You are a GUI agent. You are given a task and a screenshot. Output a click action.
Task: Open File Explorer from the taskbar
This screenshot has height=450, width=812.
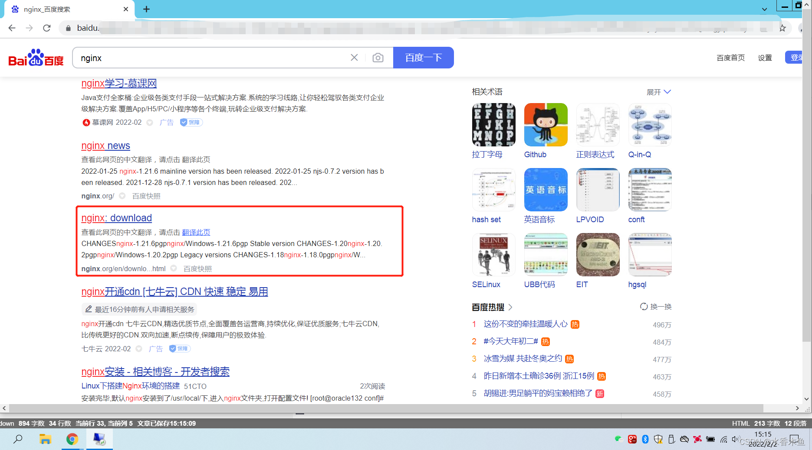coord(45,439)
